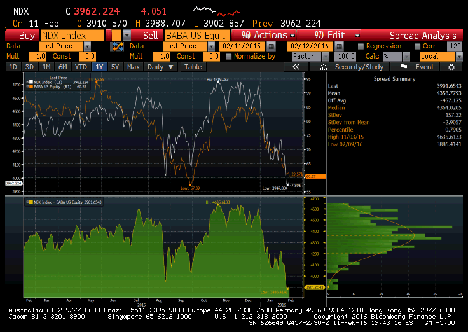Open the spread operator dropdown arrow
The height and width of the screenshot is (332, 468).
click(x=127, y=36)
